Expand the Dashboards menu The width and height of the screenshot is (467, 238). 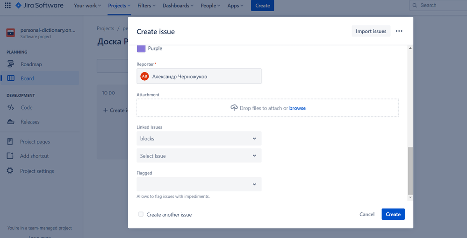tap(178, 5)
